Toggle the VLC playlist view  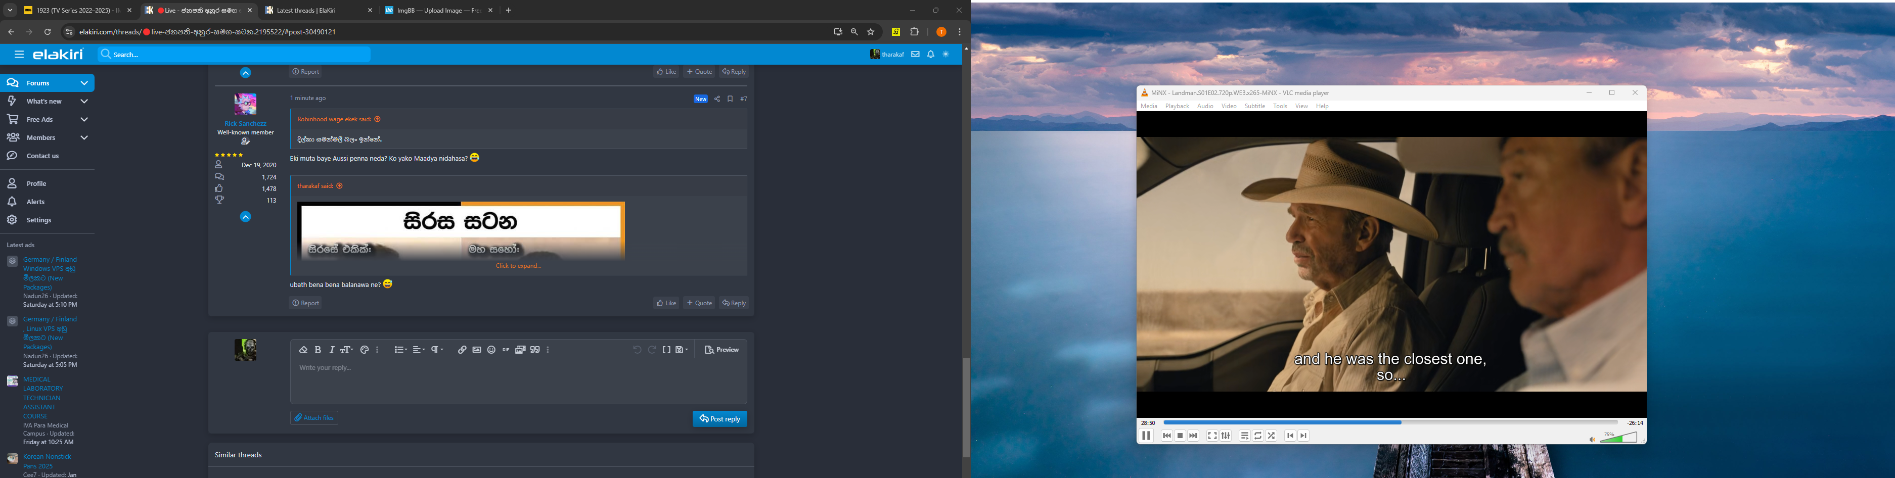pyautogui.click(x=1245, y=436)
